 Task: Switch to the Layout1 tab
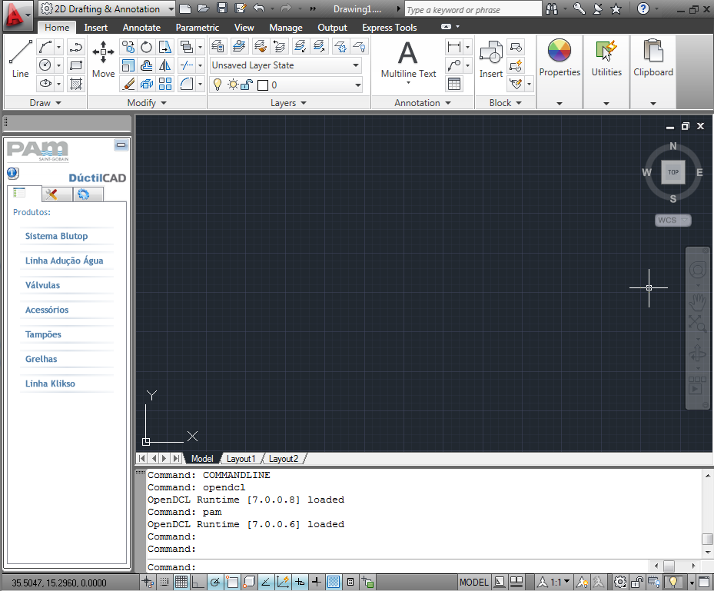(241, 459)
